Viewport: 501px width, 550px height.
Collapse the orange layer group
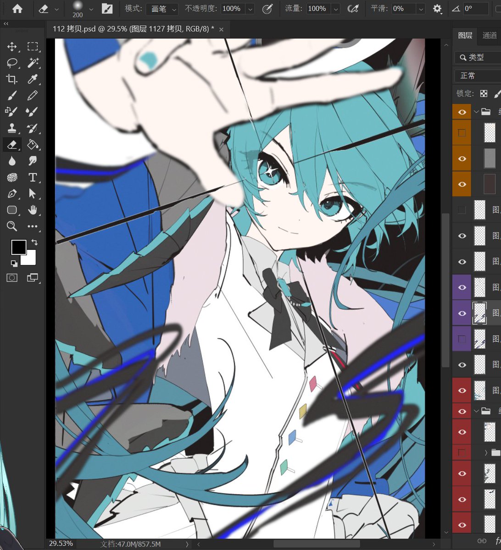(x=476, y=111)
